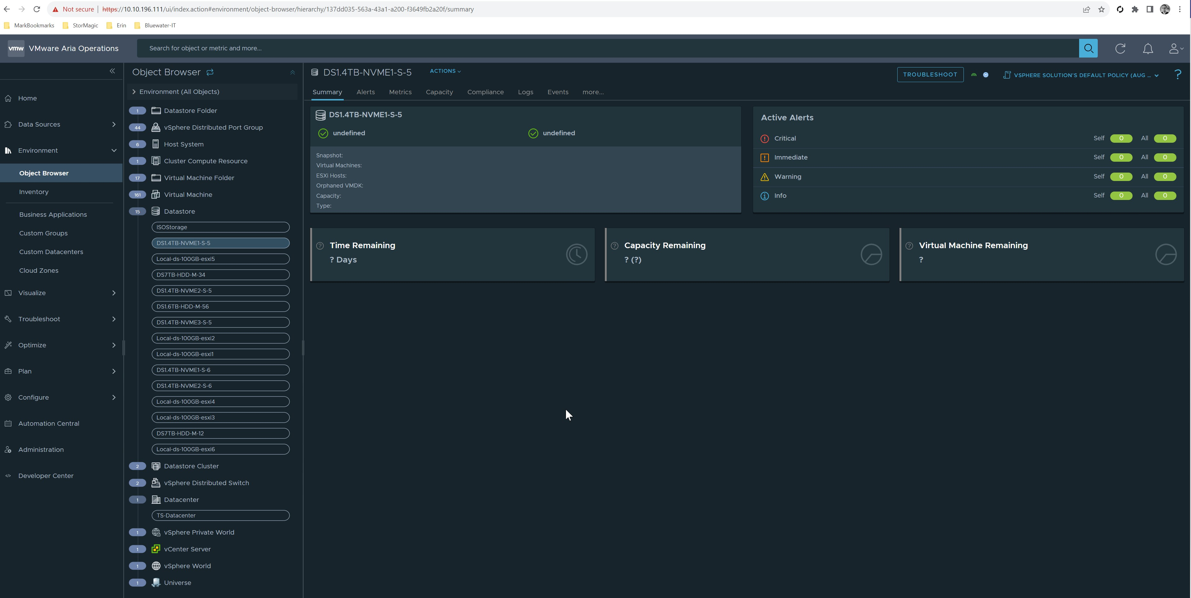Open Inventory in sidebar

coord(34,192)
